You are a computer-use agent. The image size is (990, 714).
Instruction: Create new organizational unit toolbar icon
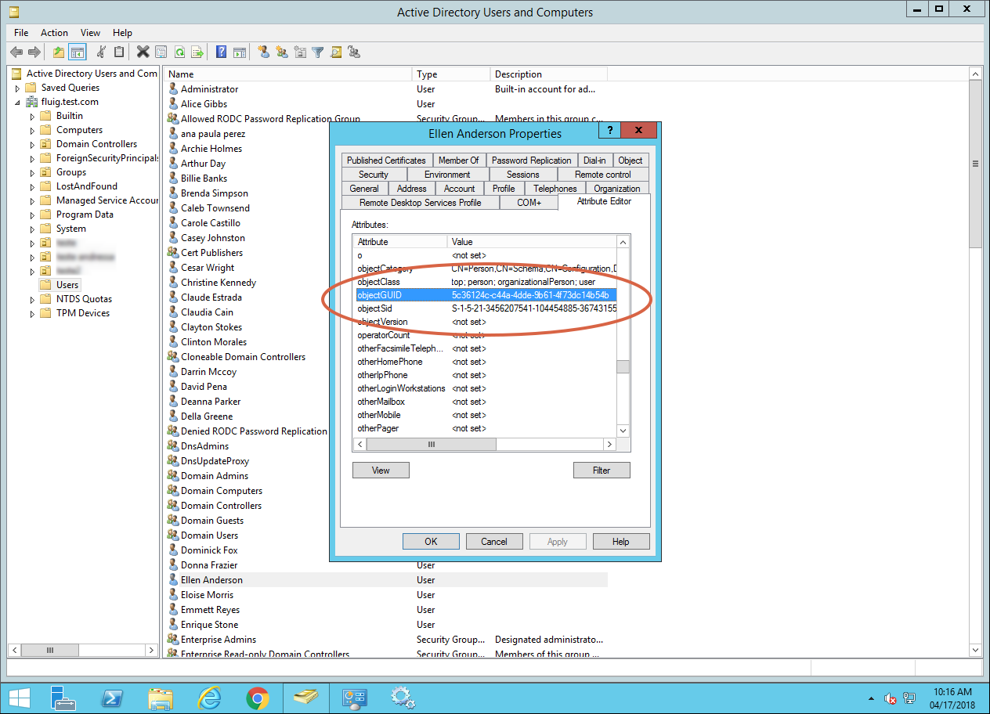pyautogui.click(x=300, y=52)
